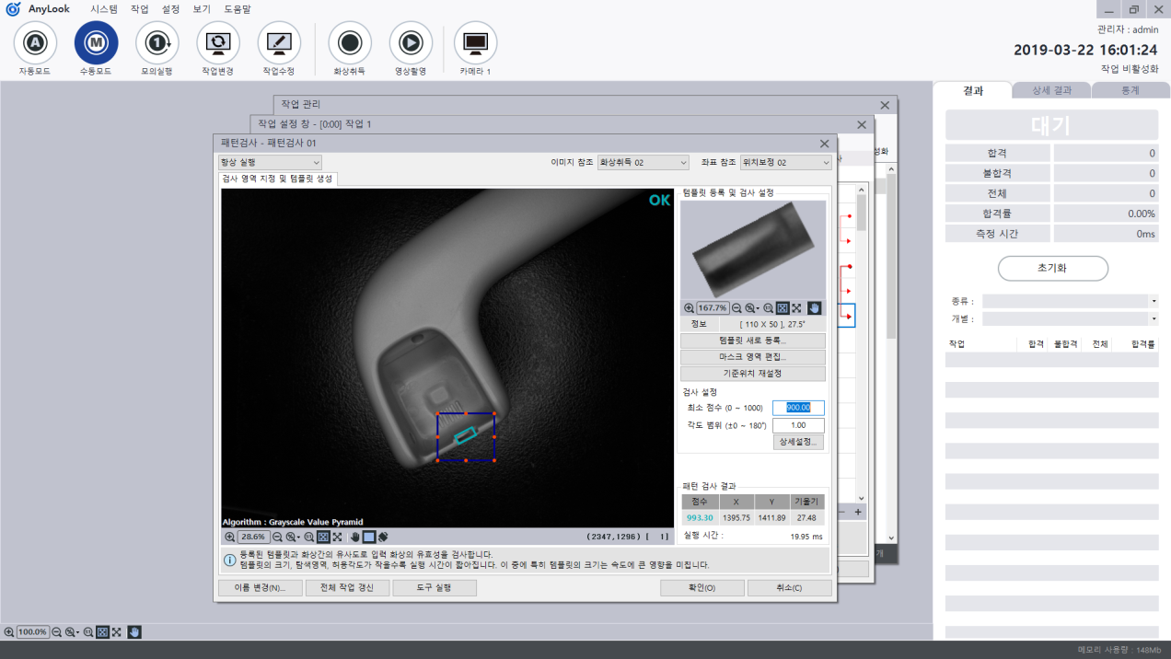Select 카메라 1 monitor icon

click(x=475, y=43)
